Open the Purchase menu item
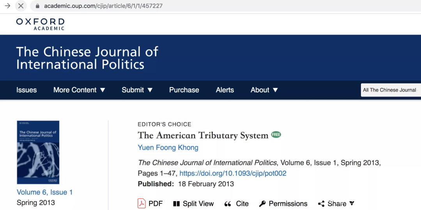The image size is (421, 210). point(184,90)
